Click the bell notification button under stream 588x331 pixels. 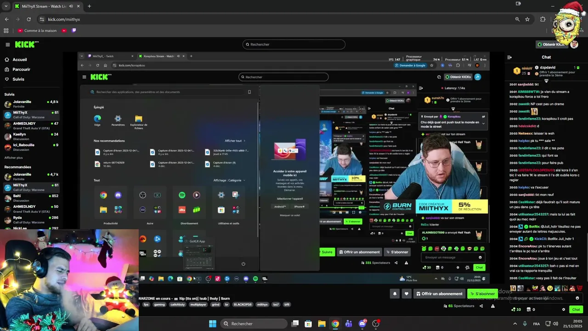tap(395, 294)
